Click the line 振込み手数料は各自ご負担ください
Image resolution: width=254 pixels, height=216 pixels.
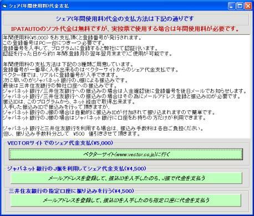(x=103, y=128)
